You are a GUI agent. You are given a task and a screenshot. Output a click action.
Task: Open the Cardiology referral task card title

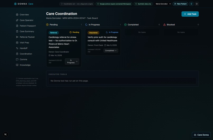point(63,42)
